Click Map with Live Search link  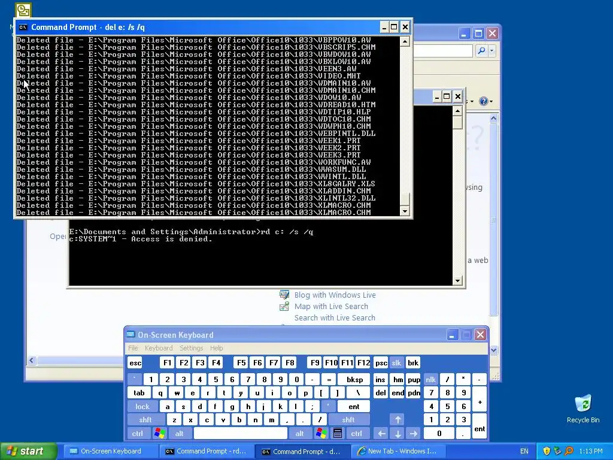click(331, 306)
